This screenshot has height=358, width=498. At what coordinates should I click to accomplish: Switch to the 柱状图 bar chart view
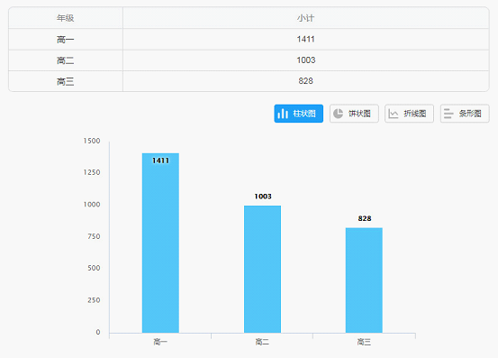(x=299, y=114)
